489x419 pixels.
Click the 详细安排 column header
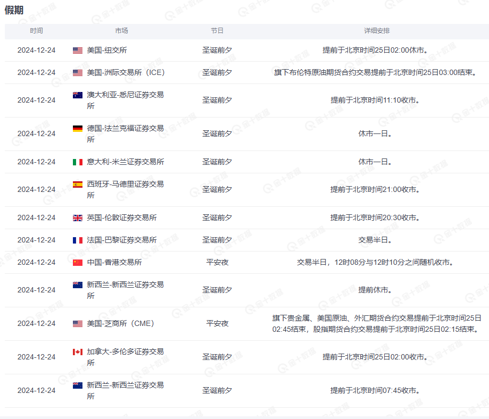(377, 31)
